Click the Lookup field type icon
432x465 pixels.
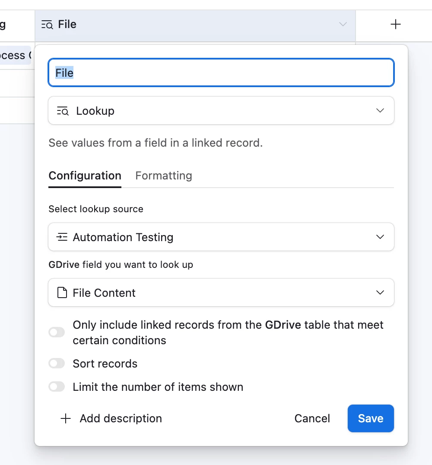point(63,111)
